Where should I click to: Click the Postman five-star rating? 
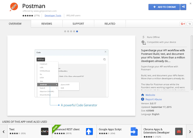coord(28,16)
